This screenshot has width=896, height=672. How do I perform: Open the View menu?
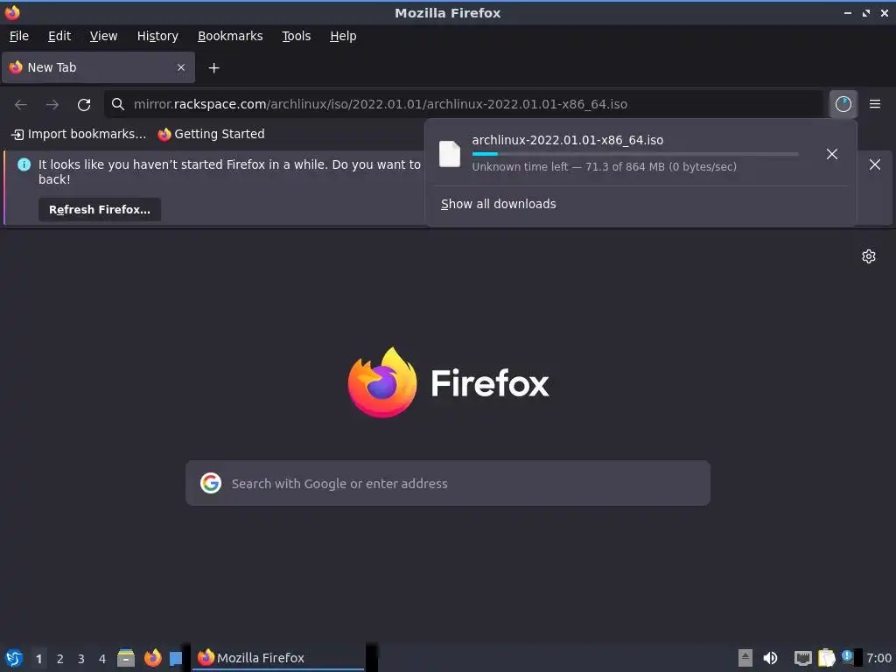103,36
